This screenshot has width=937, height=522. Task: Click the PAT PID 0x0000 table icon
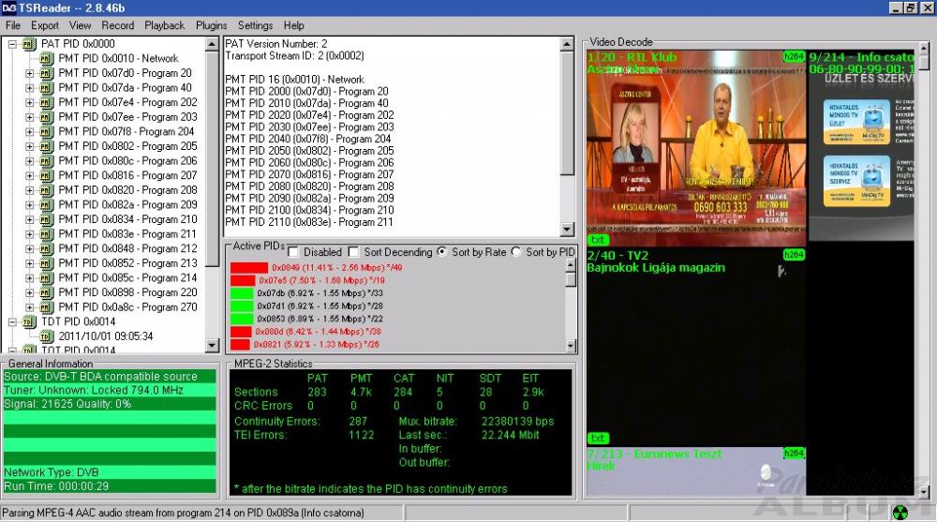(29, 44)
